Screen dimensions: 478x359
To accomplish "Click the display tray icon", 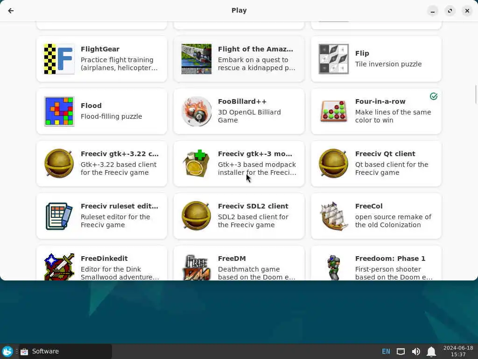I will pyautogui.click(x=401, y=352).
